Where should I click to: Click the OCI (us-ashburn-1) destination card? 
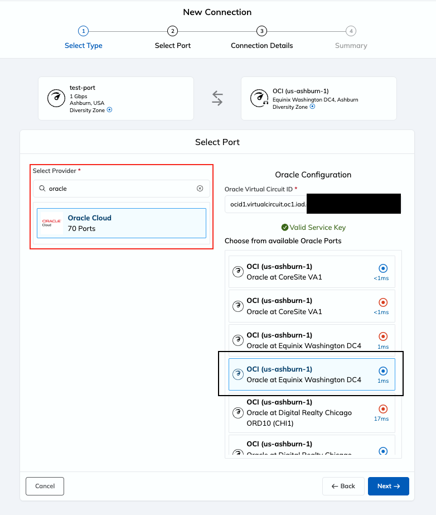tap(319, 99)
